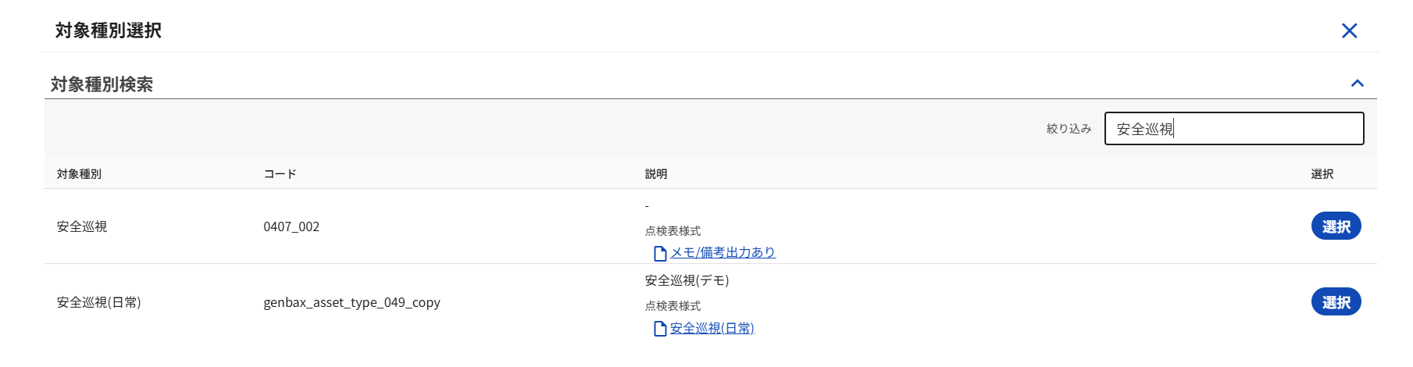Select the 安全巡視(日常) name cell
Viewport: 1413px width, 367px height.
[98, 302]
